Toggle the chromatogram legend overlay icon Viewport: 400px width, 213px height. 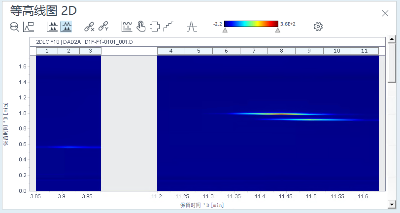[29, 27]
